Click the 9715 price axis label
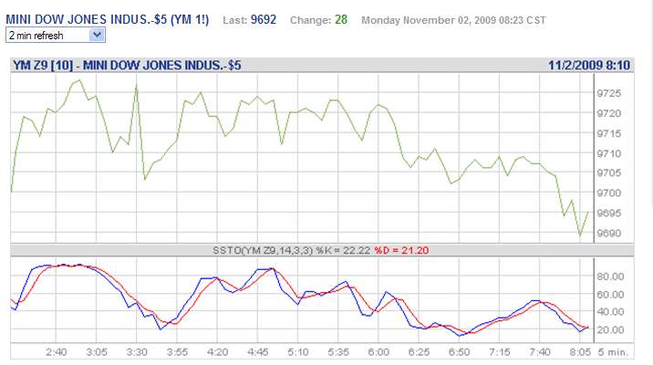 click(x=609, y=134)
